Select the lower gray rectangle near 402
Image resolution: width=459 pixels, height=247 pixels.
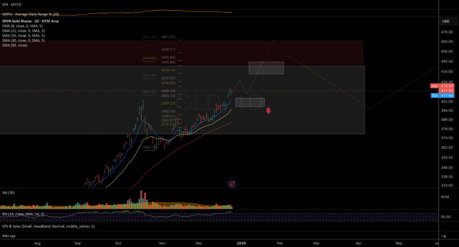pos(250,102)
